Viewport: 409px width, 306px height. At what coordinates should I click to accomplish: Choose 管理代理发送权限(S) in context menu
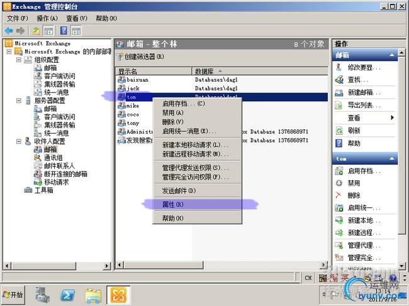[197, 168]
